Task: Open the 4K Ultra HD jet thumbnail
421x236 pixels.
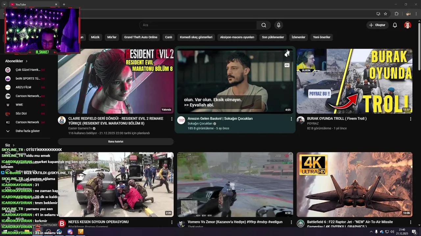Action: [355, 185]
